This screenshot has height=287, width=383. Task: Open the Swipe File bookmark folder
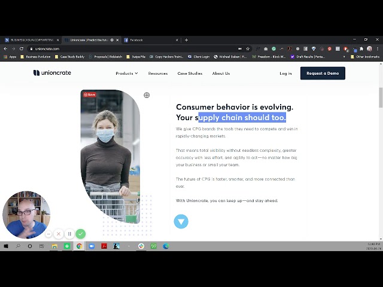click(136, 57)
